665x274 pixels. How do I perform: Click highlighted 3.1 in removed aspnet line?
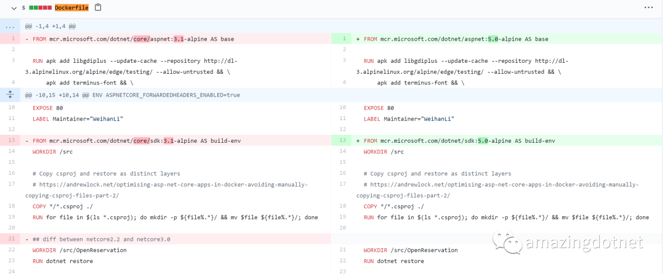pos(179,39)
